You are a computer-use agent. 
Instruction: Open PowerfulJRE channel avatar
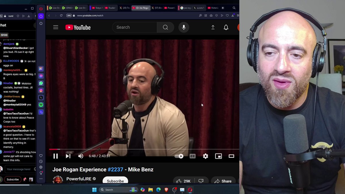(58, 180)
